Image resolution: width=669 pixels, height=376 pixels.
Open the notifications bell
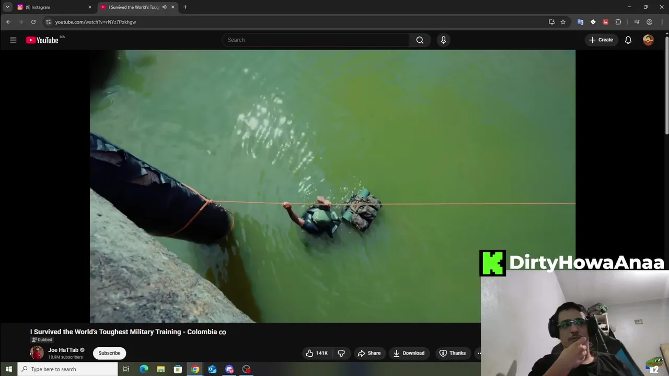(628, 40)
